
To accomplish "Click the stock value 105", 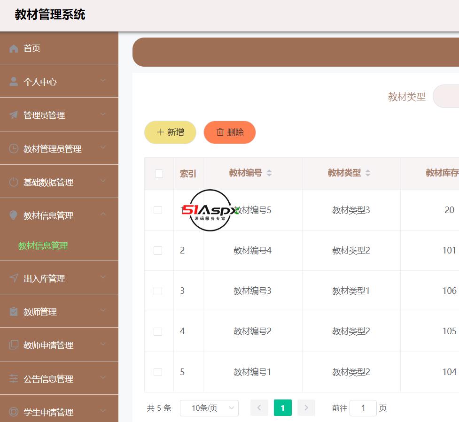I will tap(449, 331).
